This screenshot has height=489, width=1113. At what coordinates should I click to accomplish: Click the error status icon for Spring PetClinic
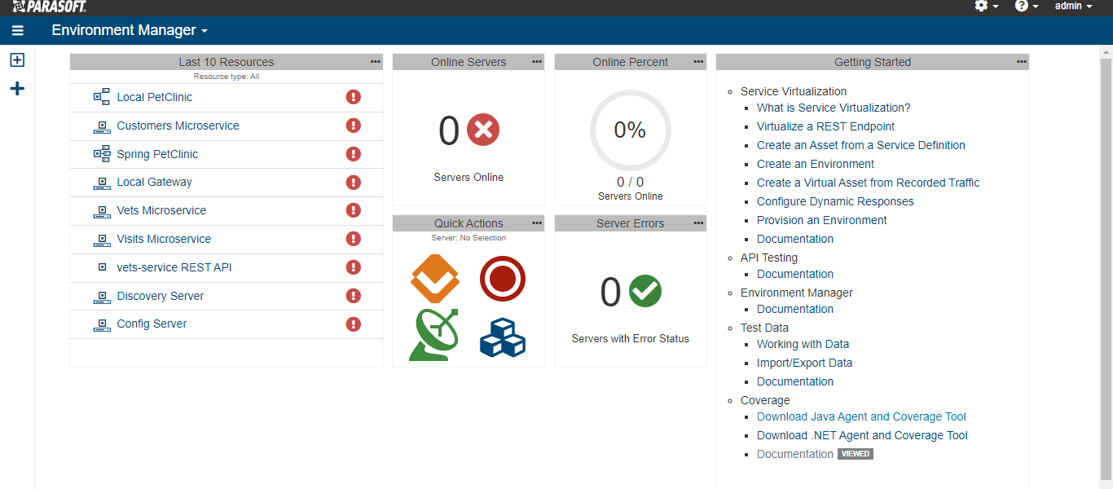pos(354,154)
